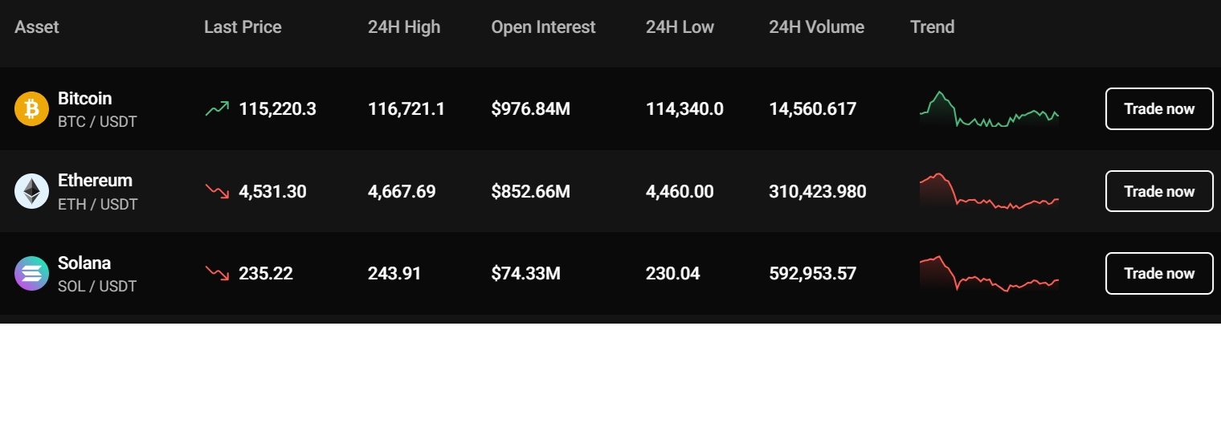This screenshot has height=432, width=1221.
Task: Click the green upward trend arrow for Bitcoin
Action: coord(217,109)
